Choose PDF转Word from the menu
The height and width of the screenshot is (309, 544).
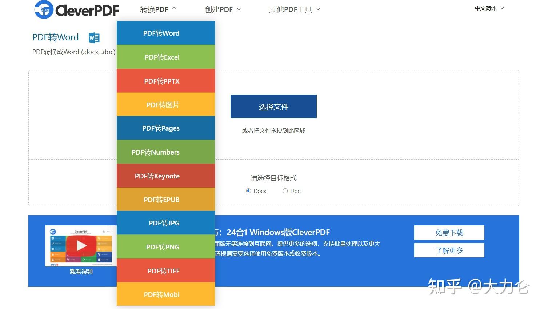pos(166,33)
